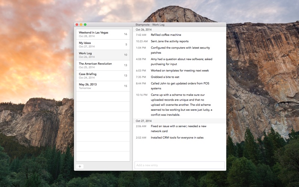Close the Stampnote window with red button
299x187 pixels.
[77, 25]
